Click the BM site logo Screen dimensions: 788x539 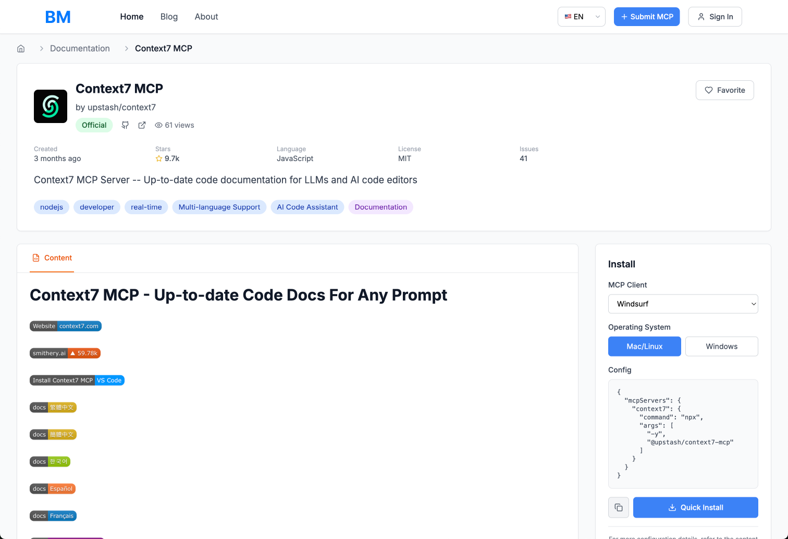point(58,17)
